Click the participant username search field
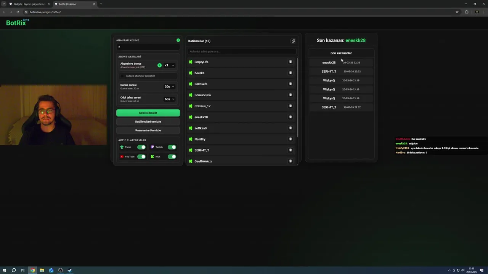The width and height of the screenshot is (488, 274). 242,51
